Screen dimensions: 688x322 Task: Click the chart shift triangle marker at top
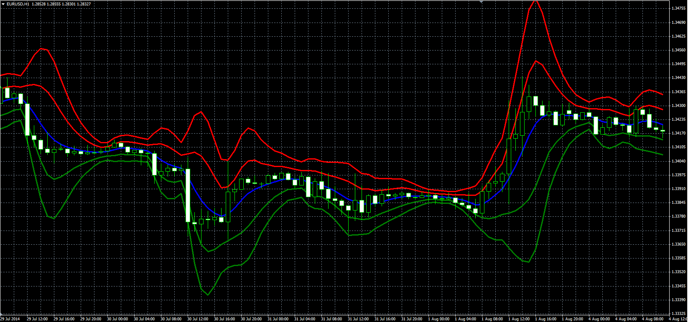(482, 2)
